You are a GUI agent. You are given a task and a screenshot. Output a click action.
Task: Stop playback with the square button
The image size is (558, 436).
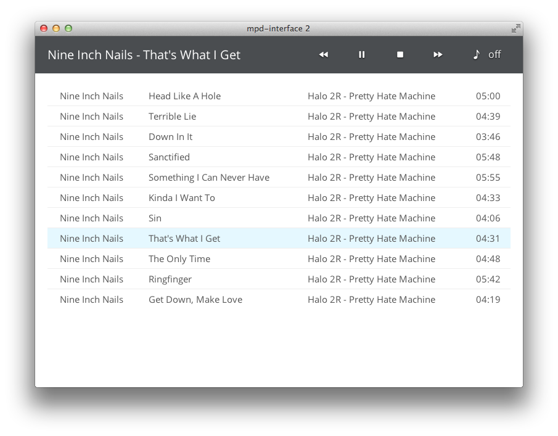point(400,54)
